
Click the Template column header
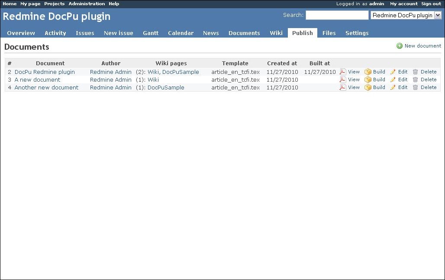pyautogui.click(x=235, y=63)
